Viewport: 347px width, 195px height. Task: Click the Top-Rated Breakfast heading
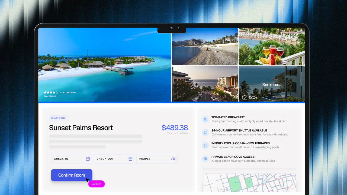point(228,117)
